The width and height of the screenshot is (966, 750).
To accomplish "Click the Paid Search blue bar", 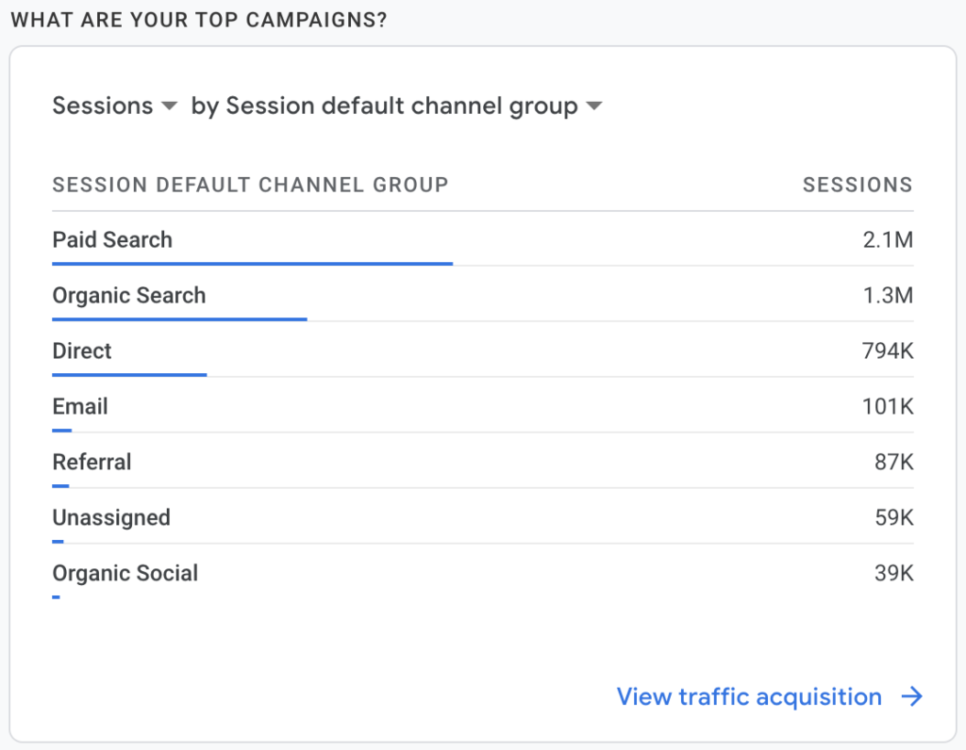I will pos(253,263).
